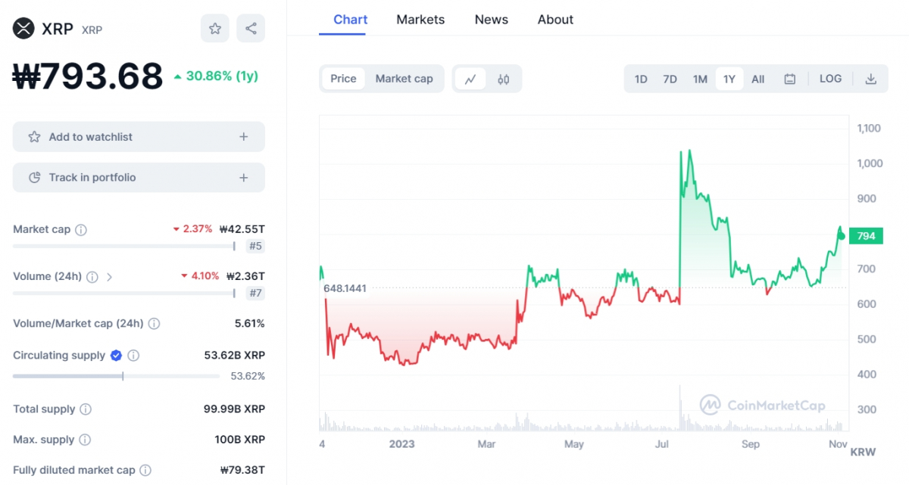
Task: Click the CoinMarketCap watermark on the chart
Action: [761, 405]
